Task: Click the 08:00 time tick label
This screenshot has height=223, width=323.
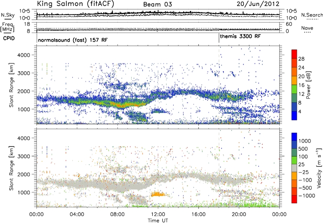Action: point(117,215)
